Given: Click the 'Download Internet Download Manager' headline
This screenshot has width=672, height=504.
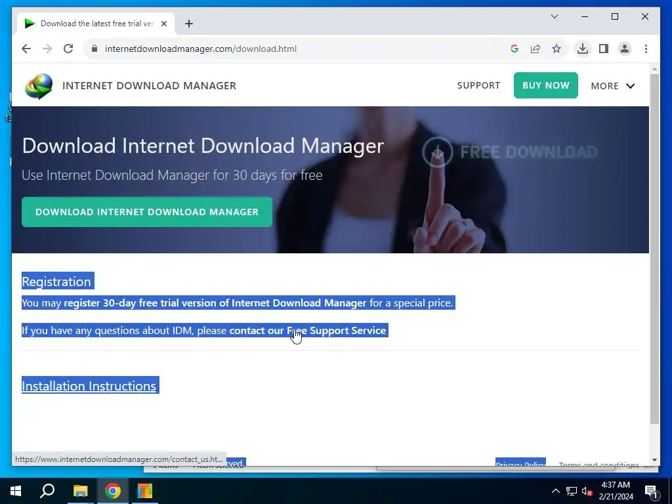Looking at the screenshot, I should (x=203, y=146).
